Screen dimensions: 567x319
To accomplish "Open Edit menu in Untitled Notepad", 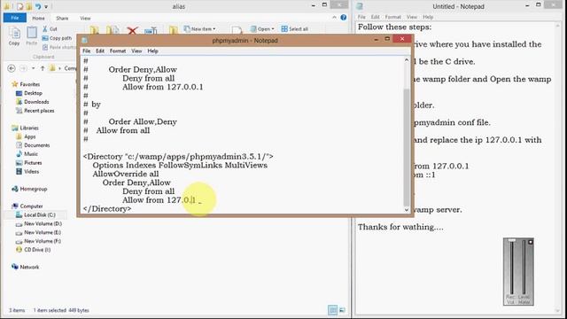I will 375,17.
